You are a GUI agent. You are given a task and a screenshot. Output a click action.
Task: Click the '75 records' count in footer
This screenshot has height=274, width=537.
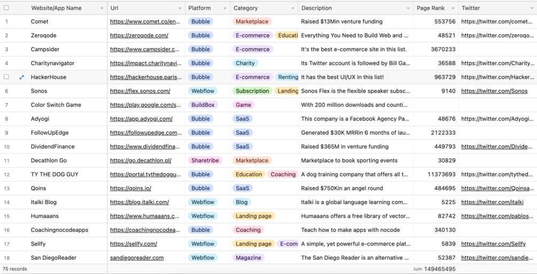pos(15,269)
